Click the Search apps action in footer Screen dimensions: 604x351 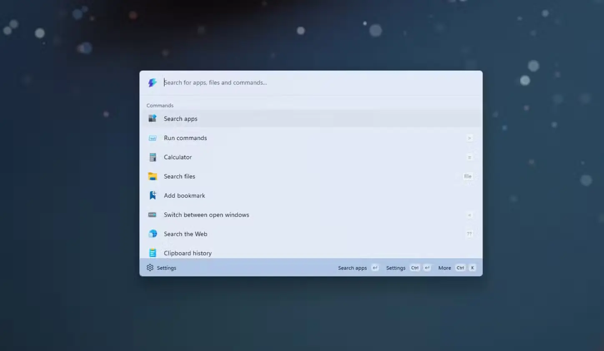pyautogui.click(x=358, y=268)
